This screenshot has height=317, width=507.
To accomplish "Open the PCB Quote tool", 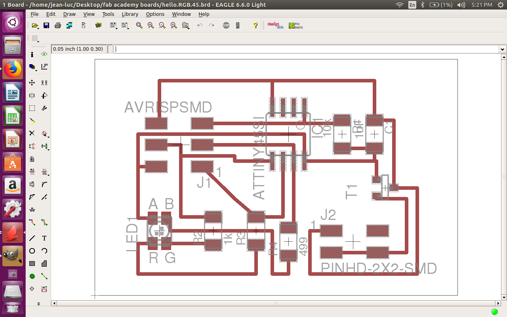I will tap(295, 25).
